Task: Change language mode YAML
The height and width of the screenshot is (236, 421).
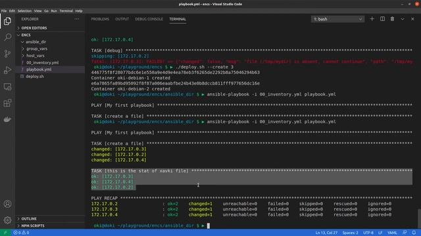Action: pyautogui.click(x=392, y=233)
